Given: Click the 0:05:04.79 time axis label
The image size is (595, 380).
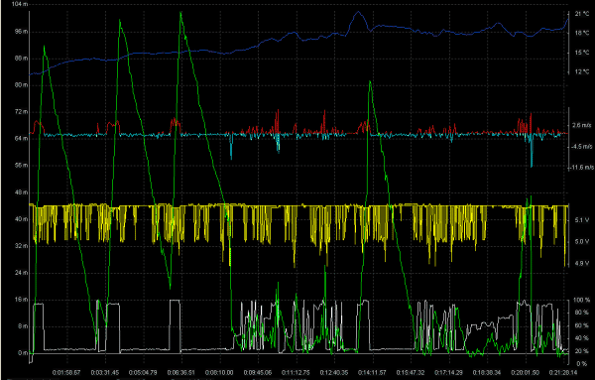Looking at the screenshot, I should point(143,373).
